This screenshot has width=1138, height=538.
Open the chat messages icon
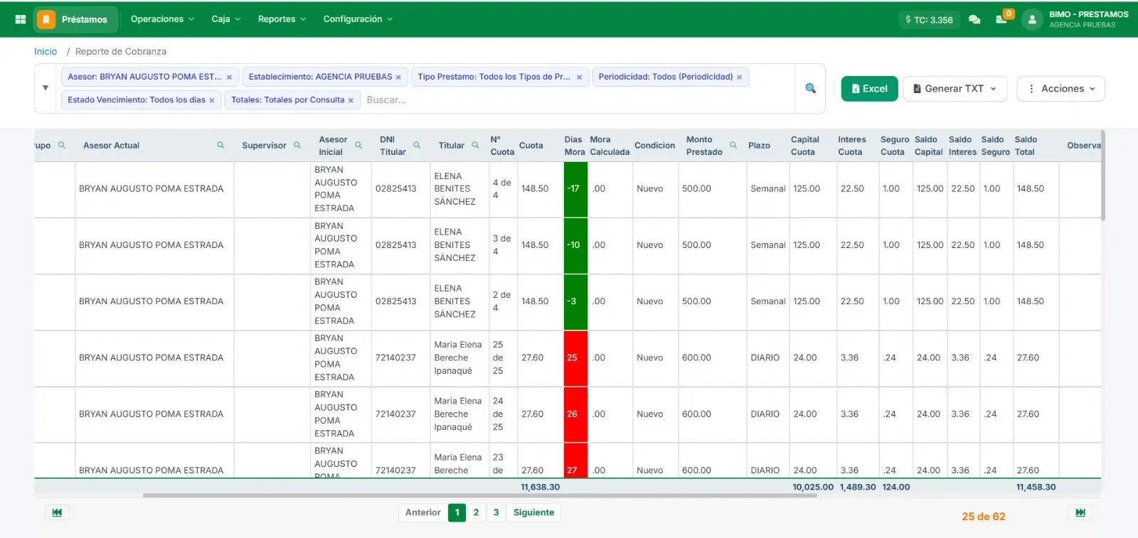click(974, 19)
